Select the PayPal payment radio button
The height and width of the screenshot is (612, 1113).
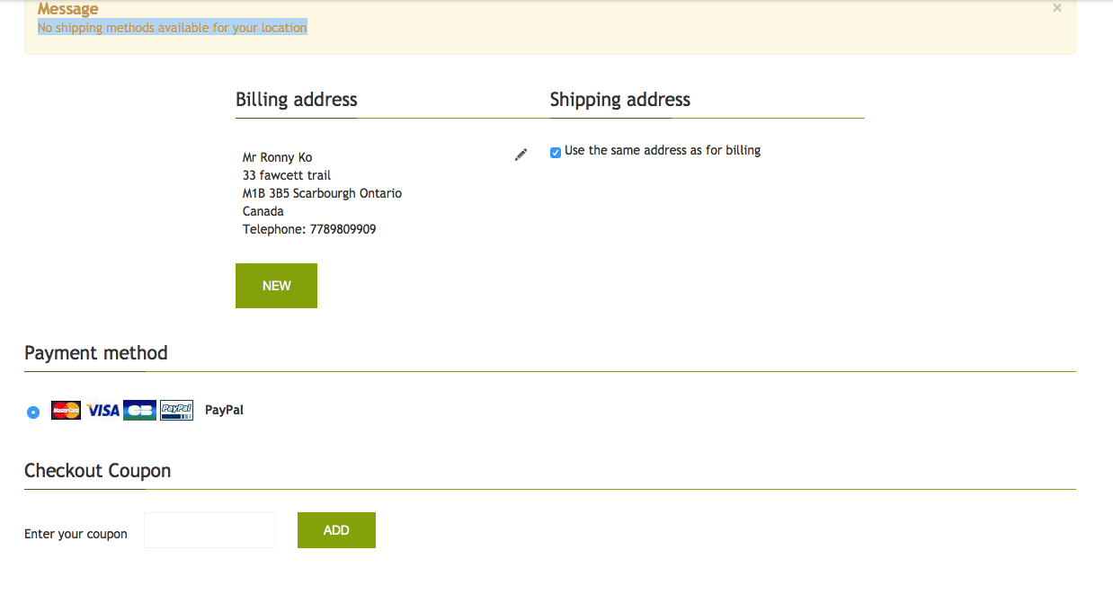[x=33, y=412]
